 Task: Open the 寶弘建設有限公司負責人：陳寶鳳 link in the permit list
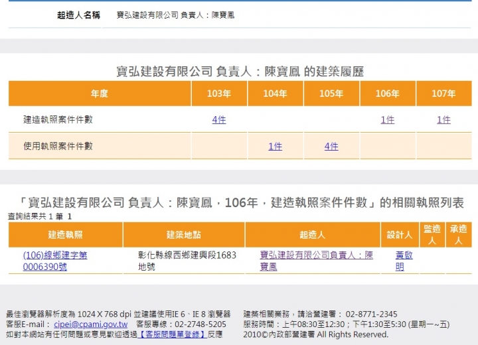(x=316, y=261)
